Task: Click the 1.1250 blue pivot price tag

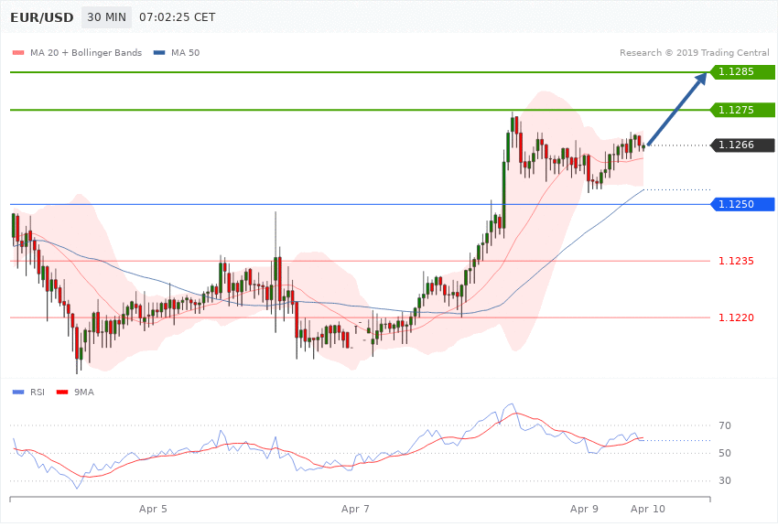Action: [743, 204]
